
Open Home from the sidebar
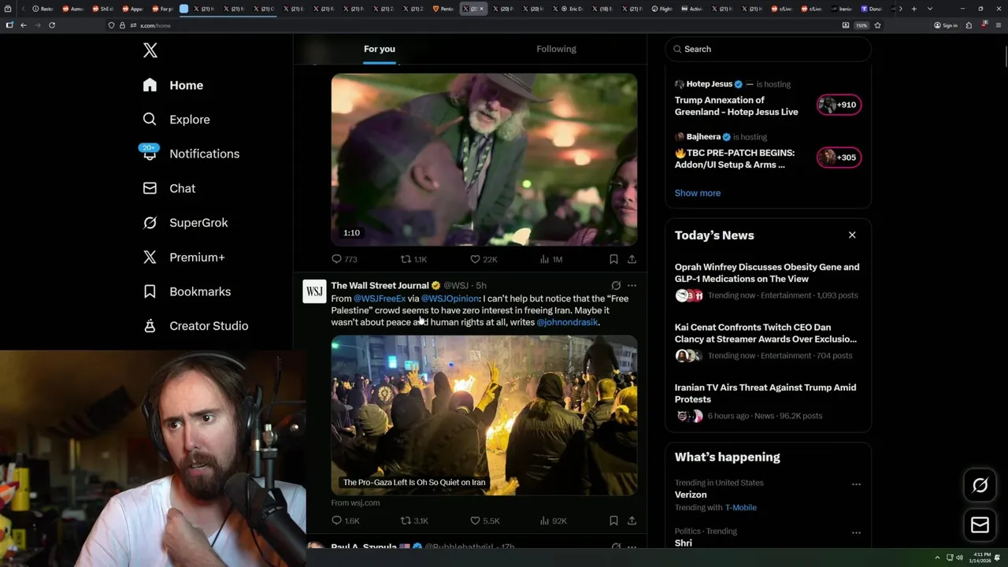point(173,85)
